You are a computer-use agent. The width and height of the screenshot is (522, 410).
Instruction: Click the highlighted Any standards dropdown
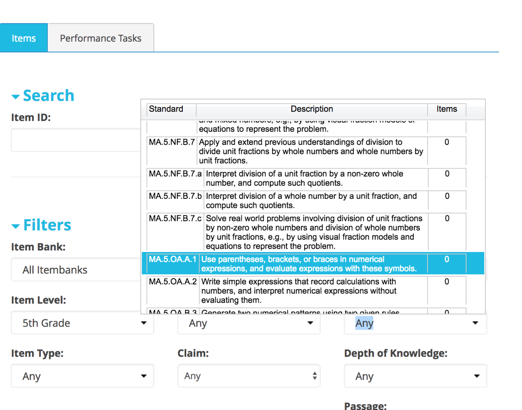click(415, 323)
